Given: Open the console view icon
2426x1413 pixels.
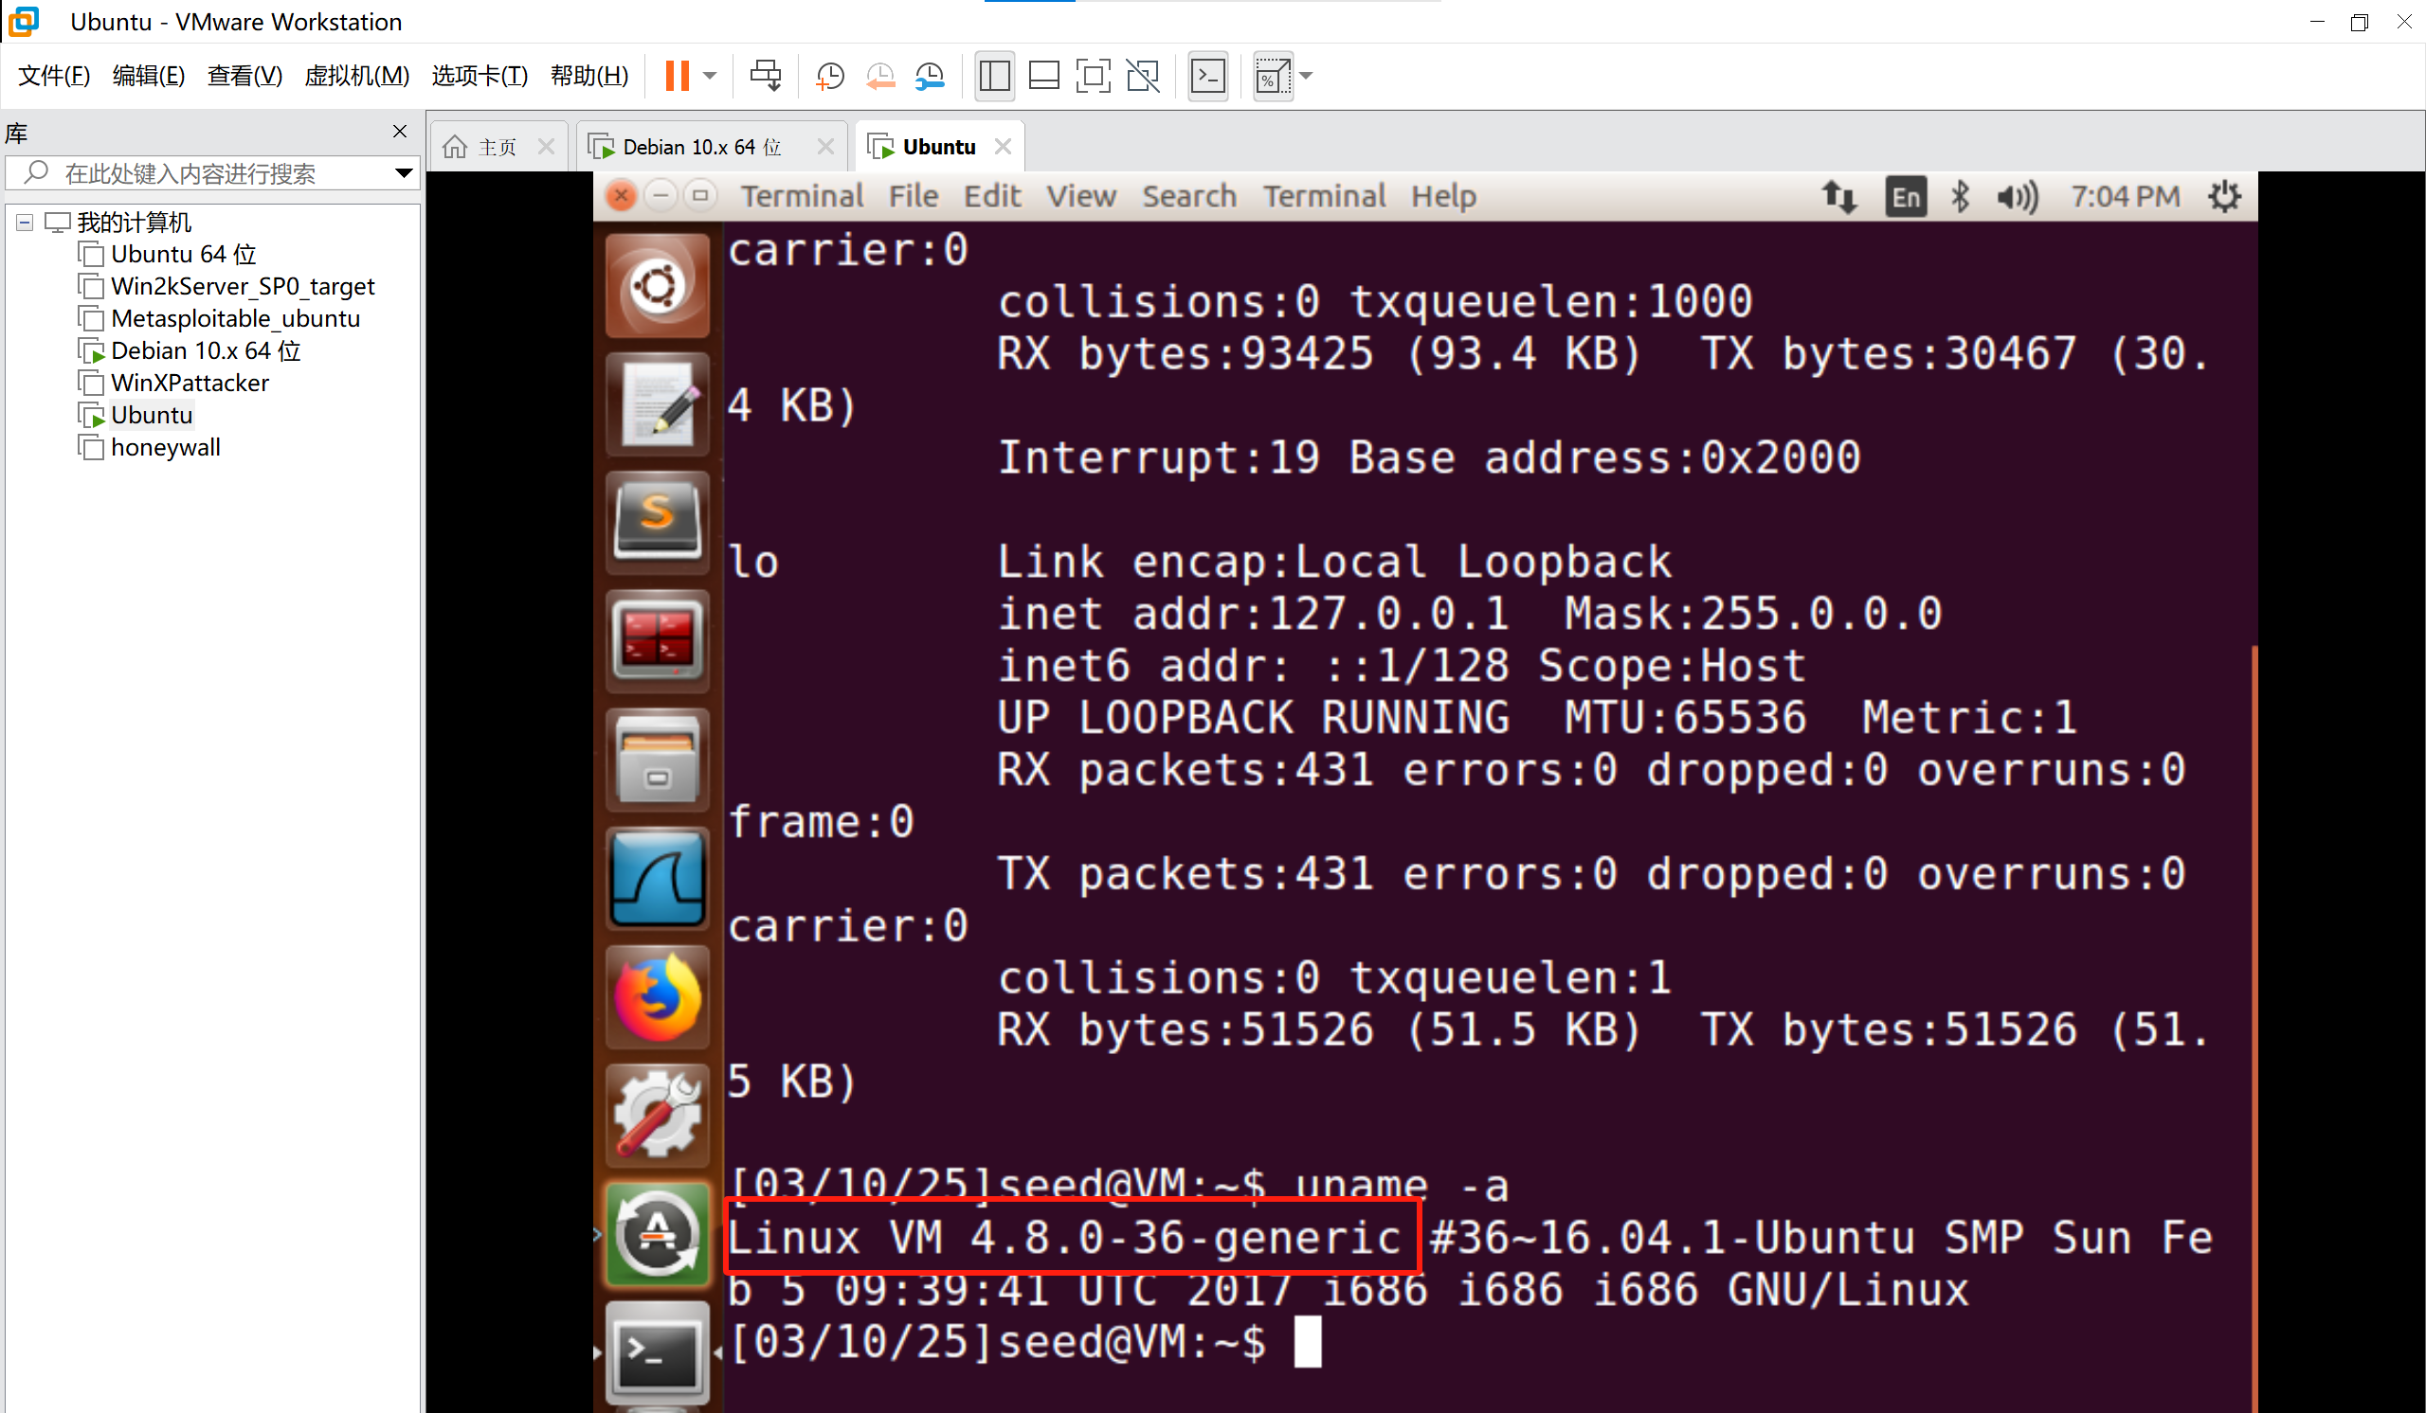Looking at the screenshot, I should click(1208, 76).
